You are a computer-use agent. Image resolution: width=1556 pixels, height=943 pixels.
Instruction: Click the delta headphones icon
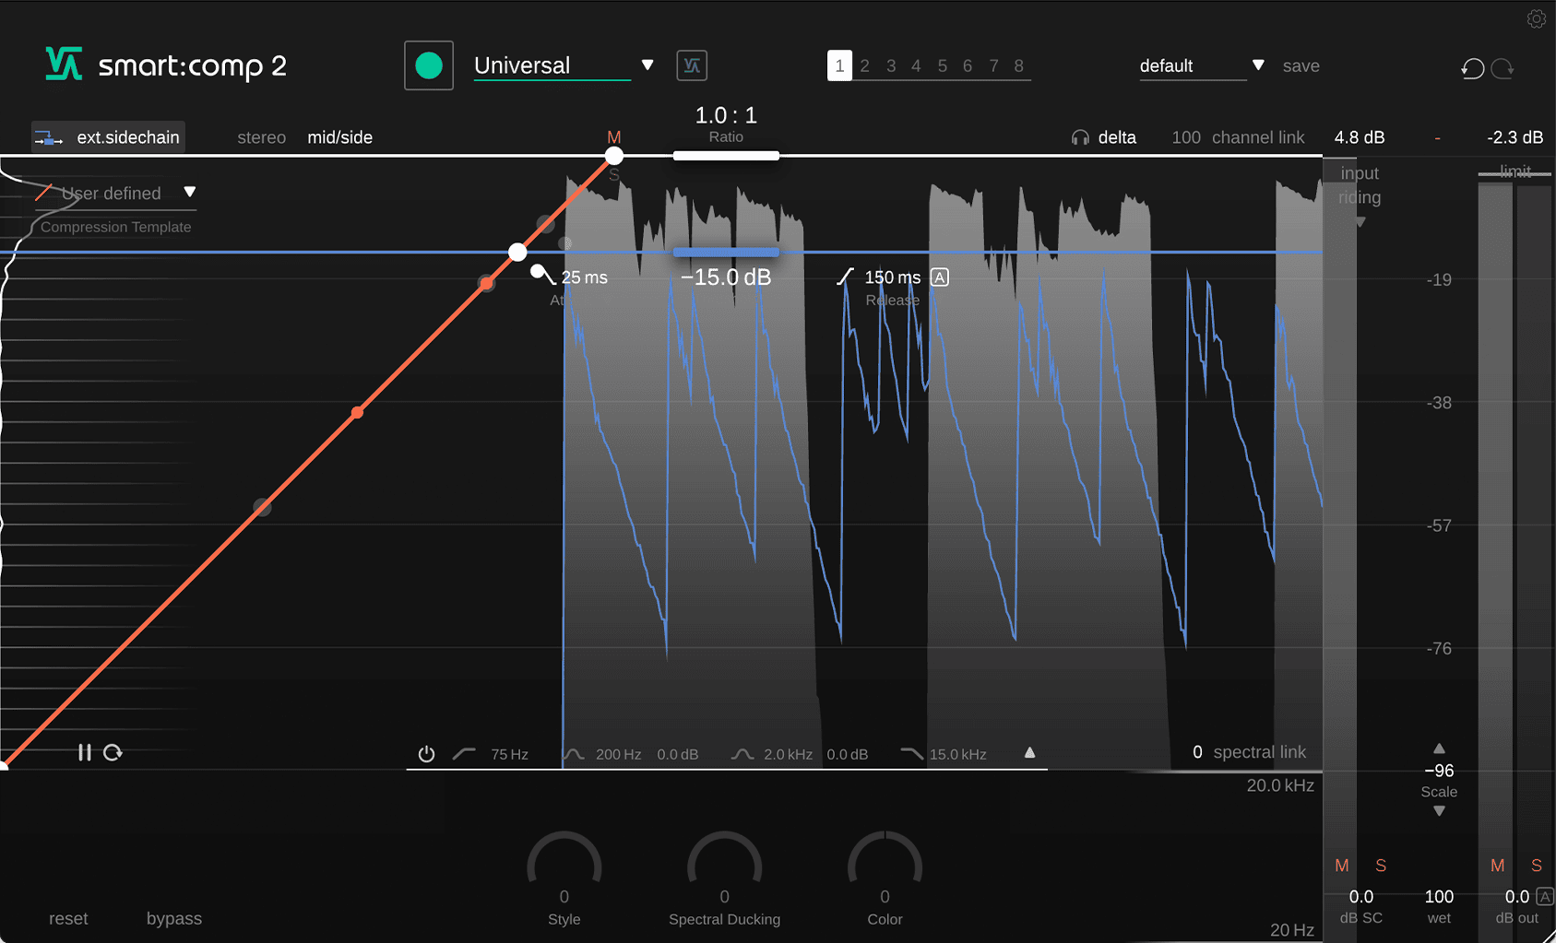pos(1080,138)
